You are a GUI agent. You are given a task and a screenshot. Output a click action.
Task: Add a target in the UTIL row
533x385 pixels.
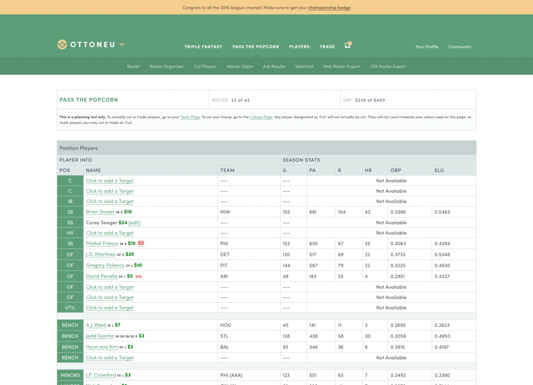[x=110, y=308]
